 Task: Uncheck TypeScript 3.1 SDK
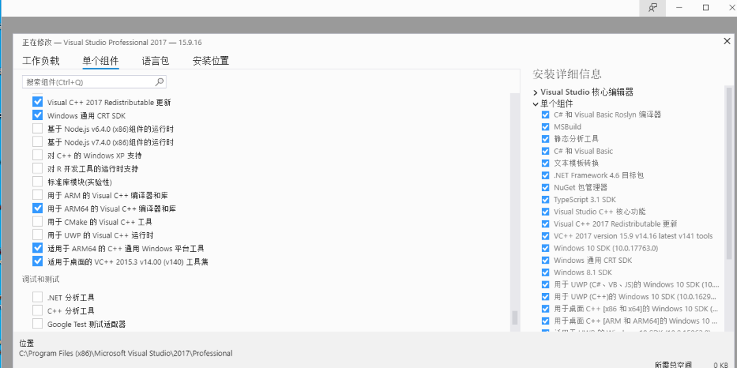(545, 200)
